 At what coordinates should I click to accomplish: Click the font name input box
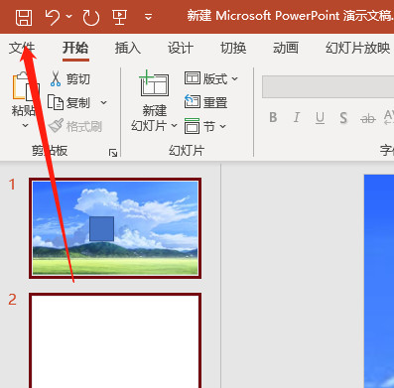pyautogui.click(x=328, y=86)
